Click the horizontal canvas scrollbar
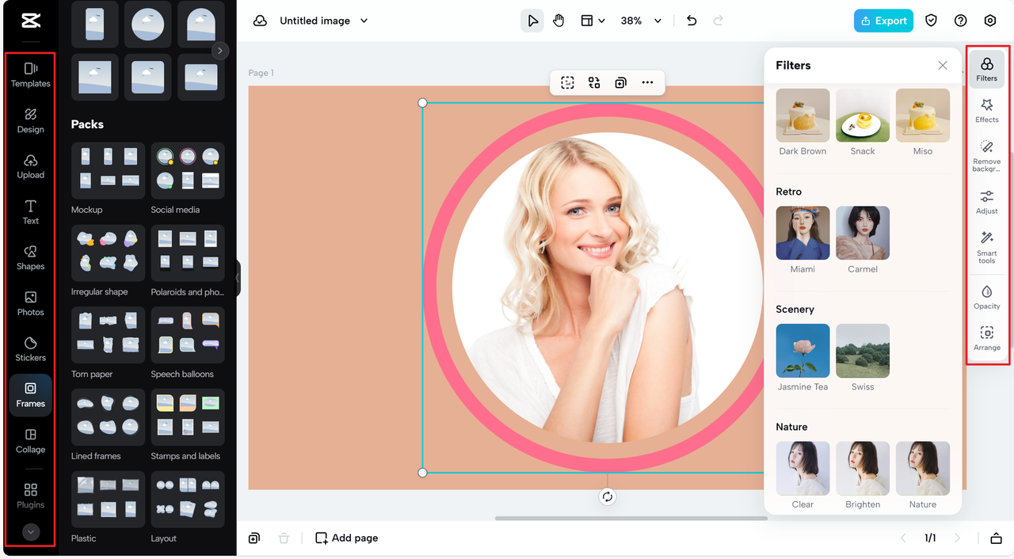Screen dimensions: 1014x559 point(631,519)
